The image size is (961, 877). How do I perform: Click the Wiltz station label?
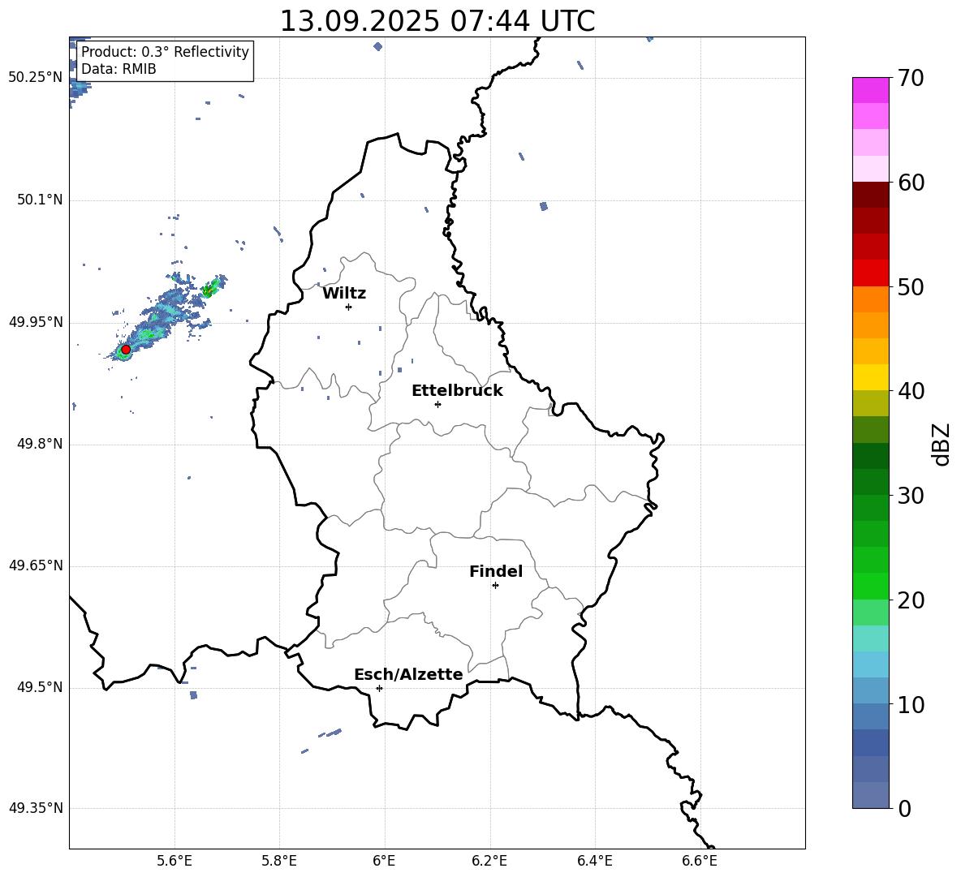click(344, 294)
